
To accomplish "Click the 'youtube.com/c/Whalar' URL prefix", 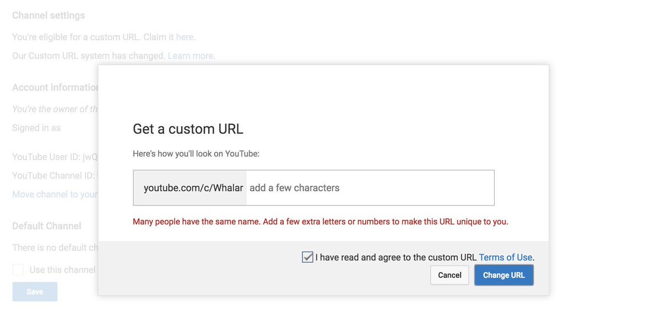I will click(x=193, y=188).
